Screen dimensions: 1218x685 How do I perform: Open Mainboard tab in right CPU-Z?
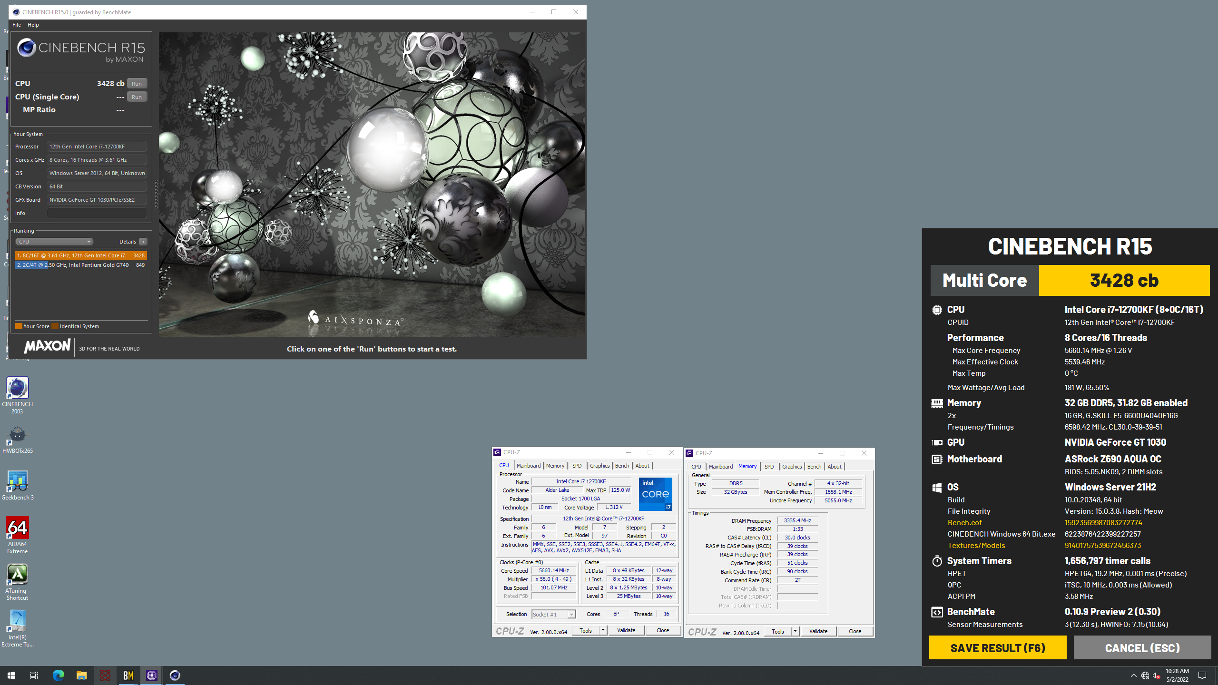(x=721, y=467)
